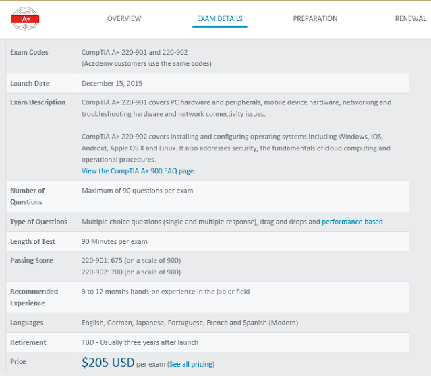Click the 220-902 description paragraph
The image size is (431, 376).
[x=236, y=148]
